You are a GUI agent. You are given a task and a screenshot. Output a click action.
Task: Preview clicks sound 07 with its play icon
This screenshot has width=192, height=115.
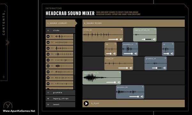point(48,72)
